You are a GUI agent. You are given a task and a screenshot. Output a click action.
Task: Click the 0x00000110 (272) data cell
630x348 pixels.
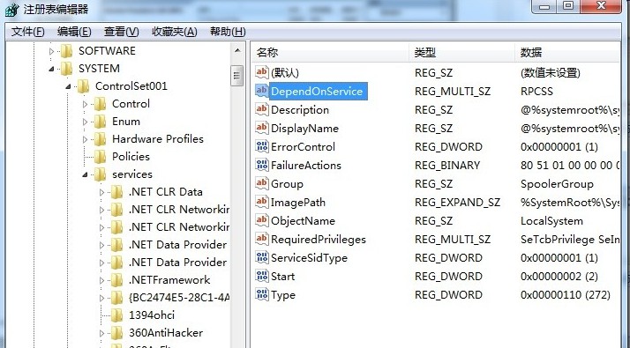click(x=566, y=295)
